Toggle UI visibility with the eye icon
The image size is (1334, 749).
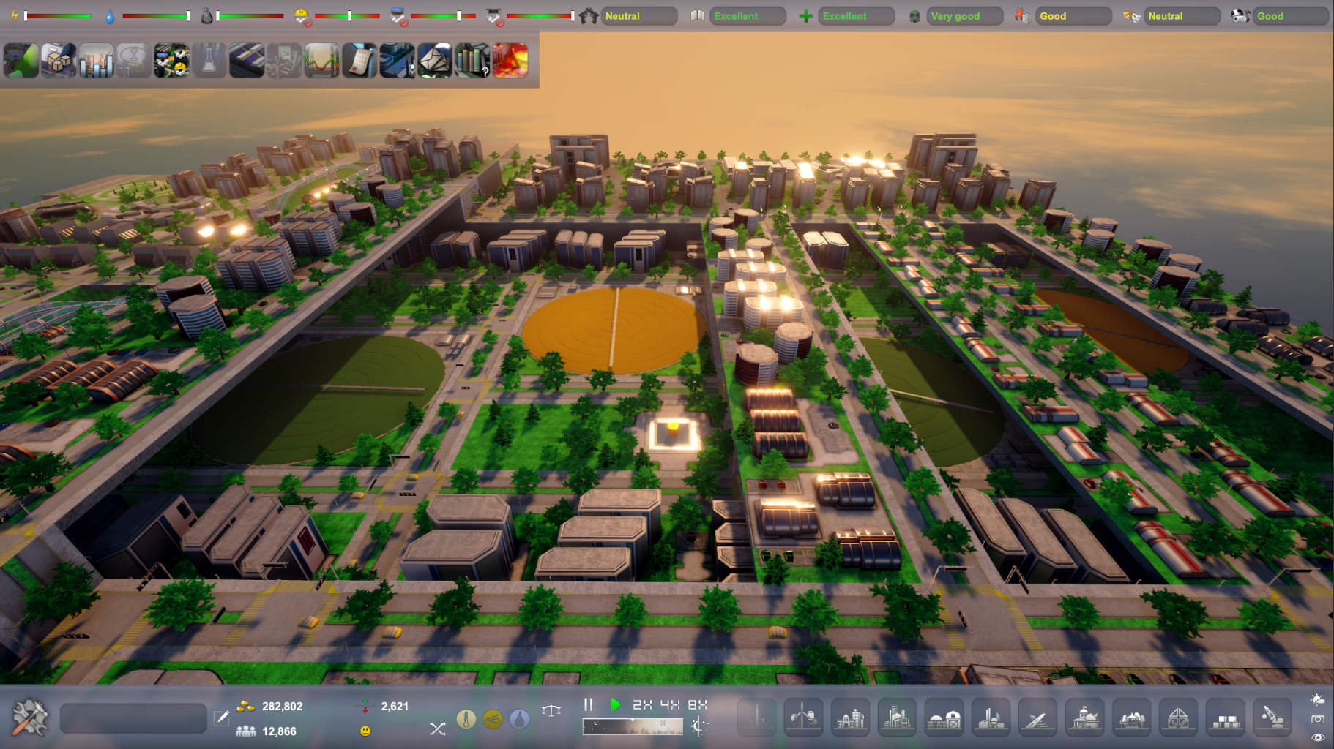click(1318, 738)
